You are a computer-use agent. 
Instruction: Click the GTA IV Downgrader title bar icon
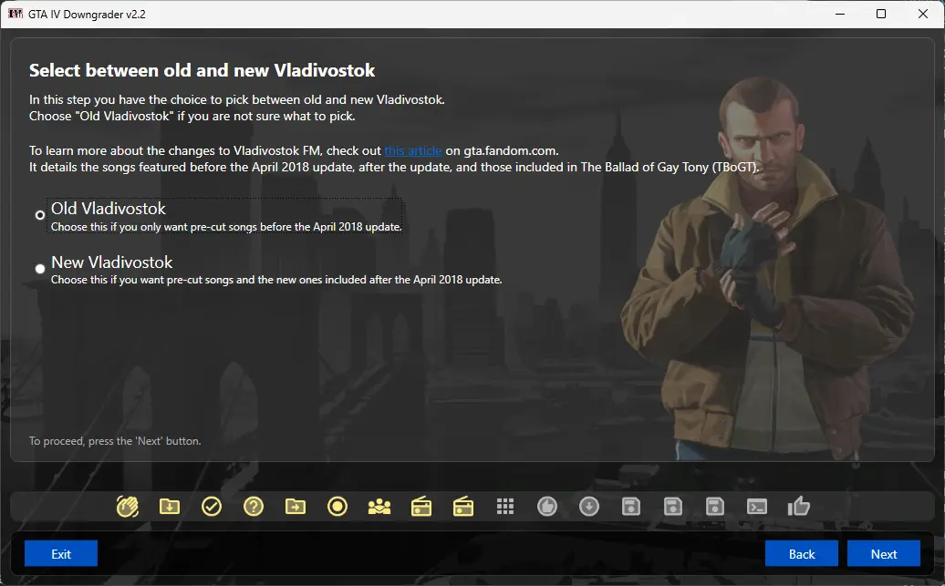click(x=16, y=14)
